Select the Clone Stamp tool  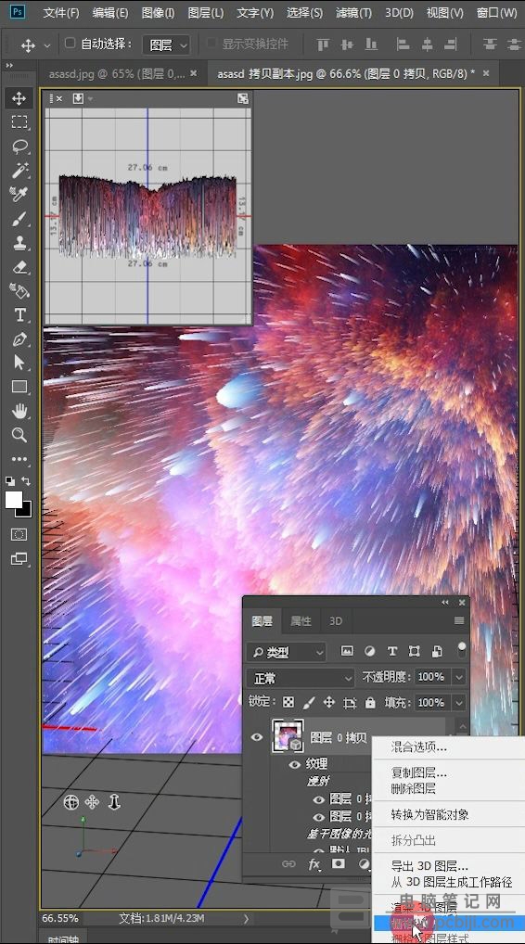point(19,243)
